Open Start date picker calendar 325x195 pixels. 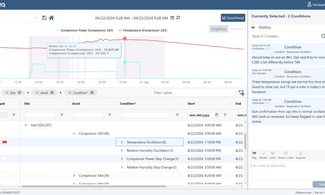[217, 115]
